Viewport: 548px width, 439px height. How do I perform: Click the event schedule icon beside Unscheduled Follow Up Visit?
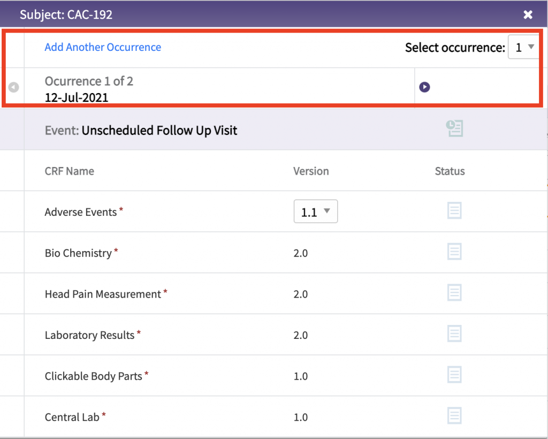pyautogui.click(x=454, y=128)
